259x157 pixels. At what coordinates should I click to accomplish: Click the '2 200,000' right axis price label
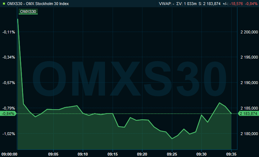coord(249,32)
